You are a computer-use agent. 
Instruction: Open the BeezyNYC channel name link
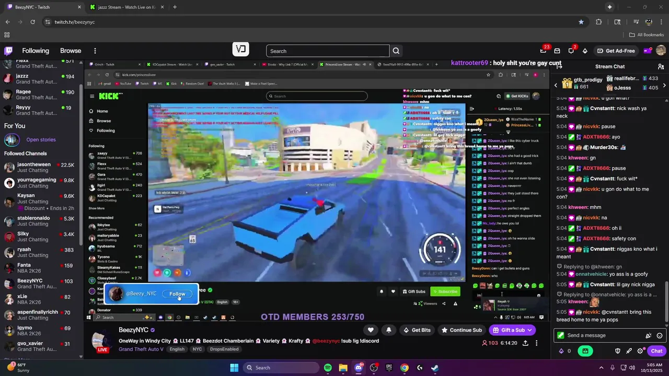(x=133, y=330)
